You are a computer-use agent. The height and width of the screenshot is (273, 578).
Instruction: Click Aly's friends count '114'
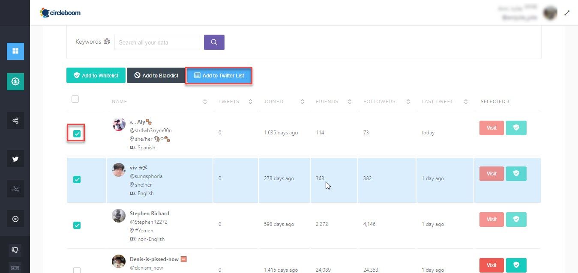320,133
